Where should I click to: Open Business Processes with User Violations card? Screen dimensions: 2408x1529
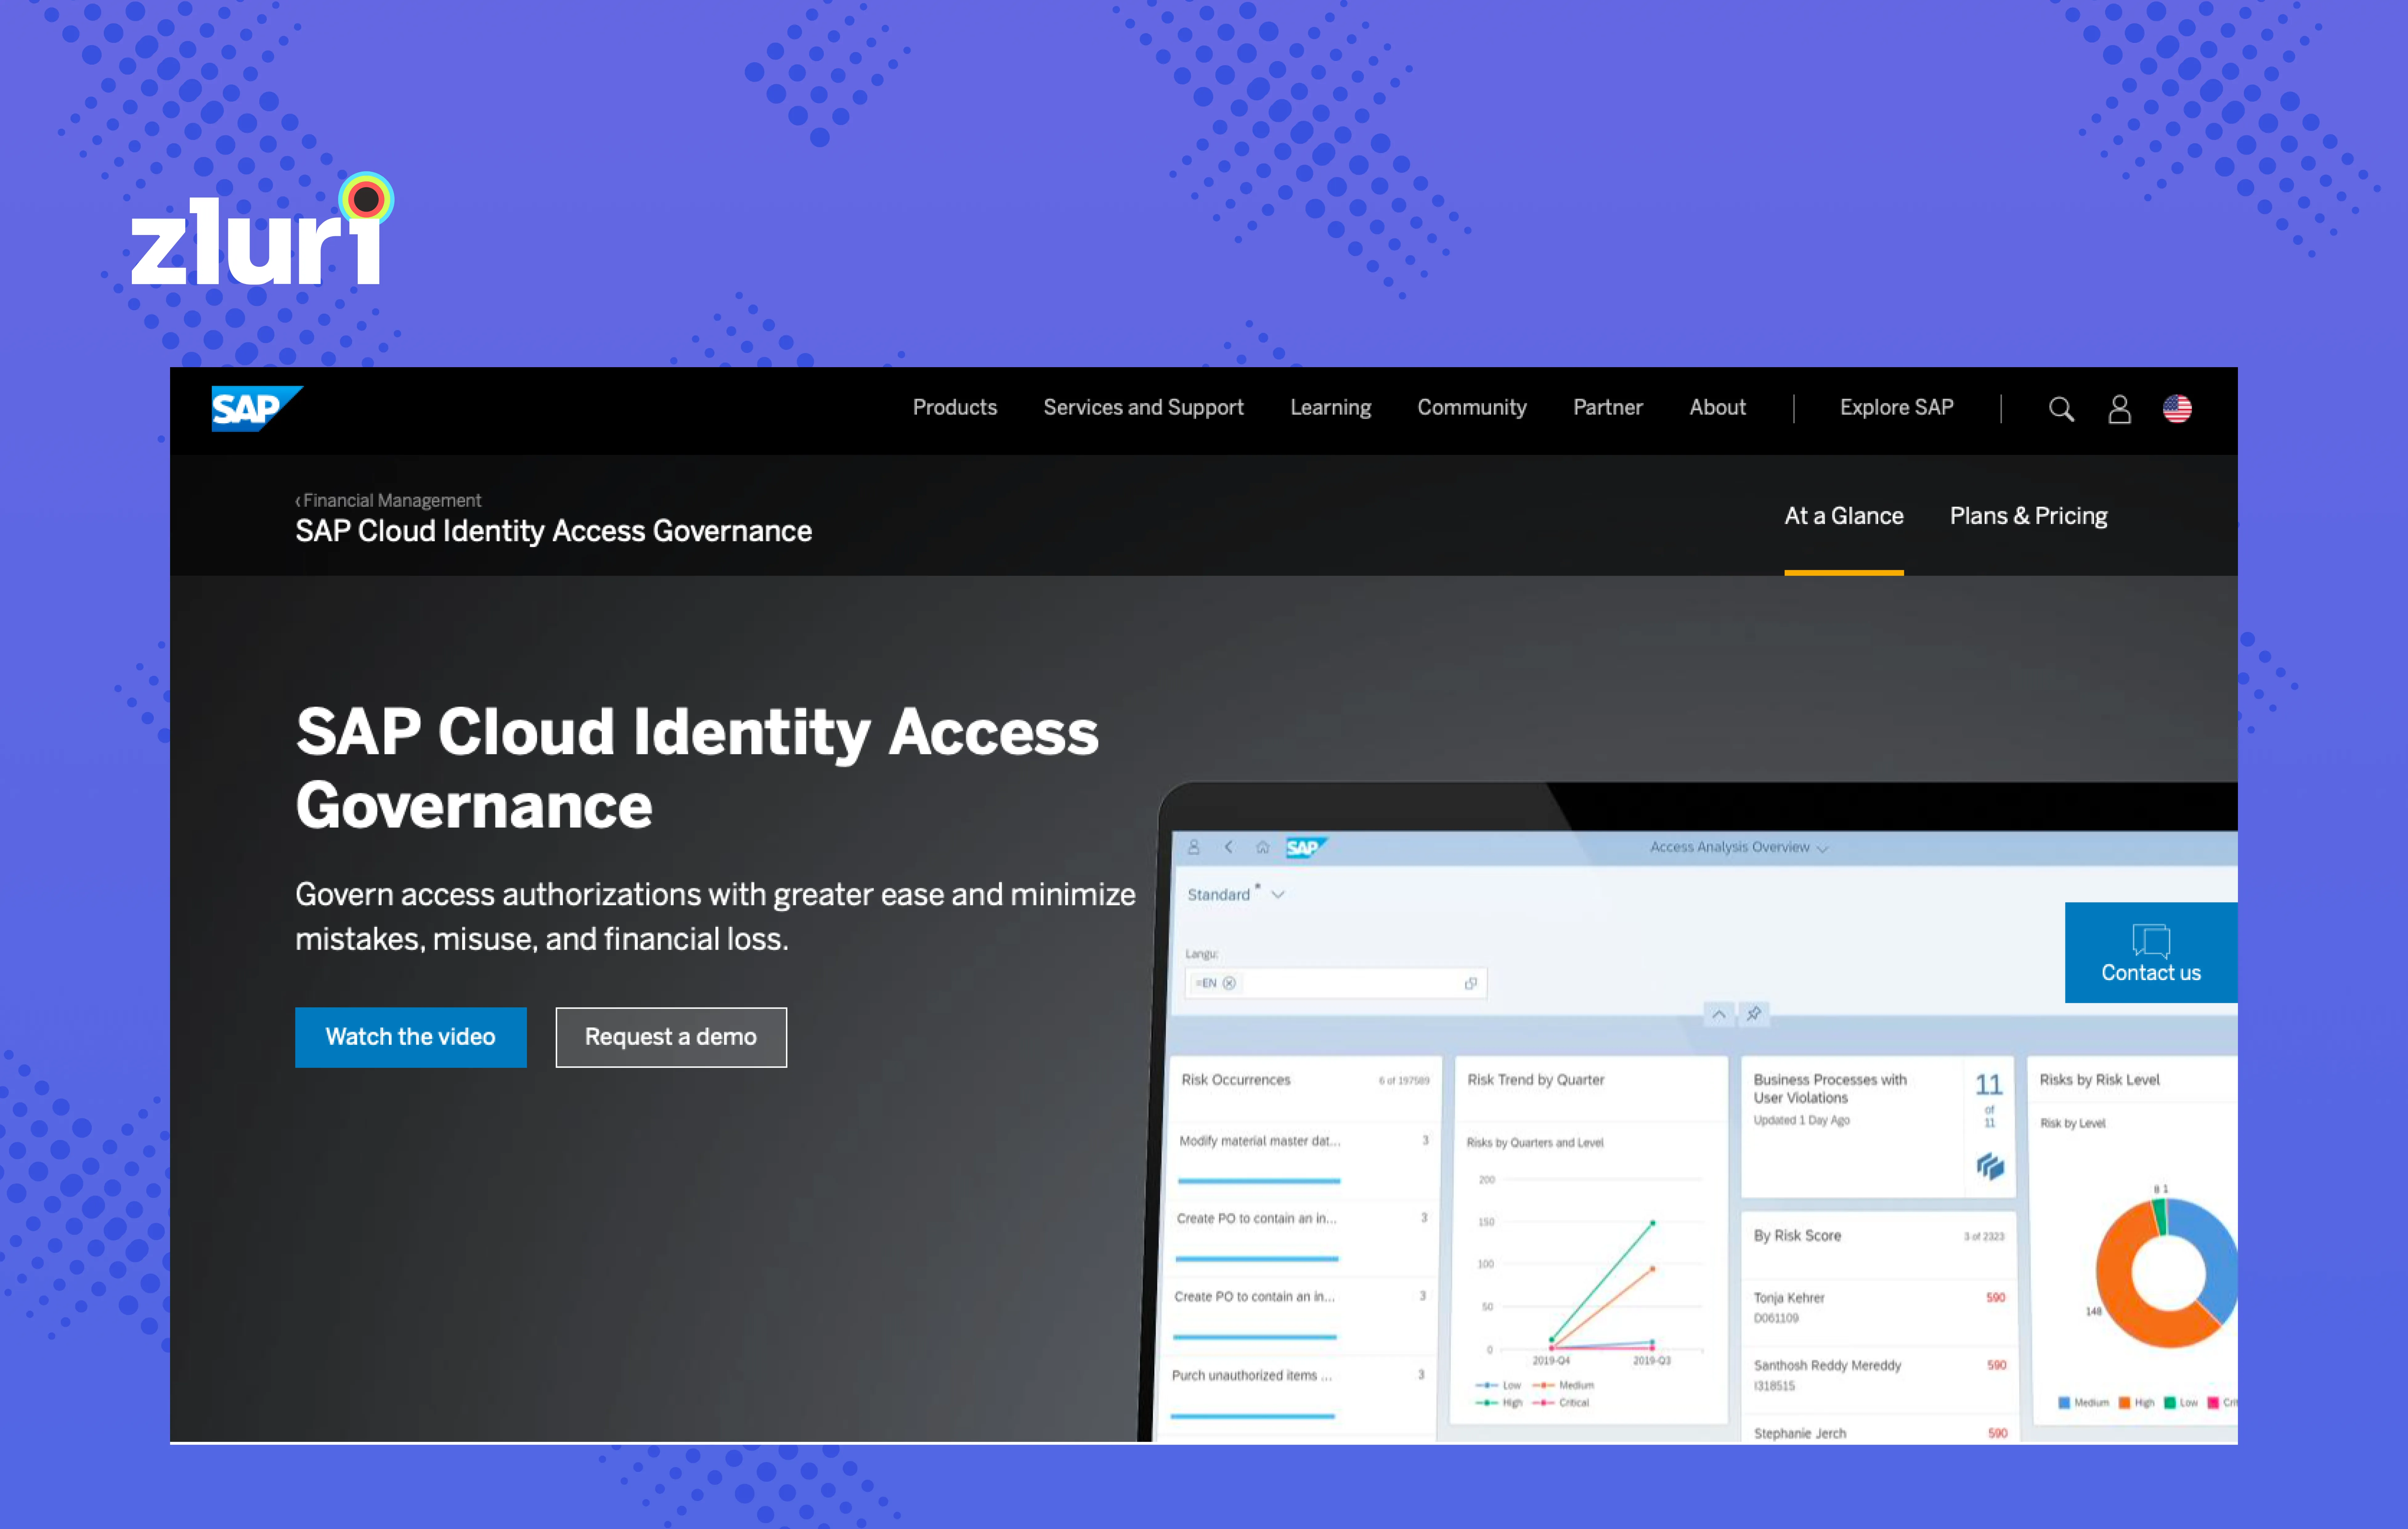pos(1830,1089)
